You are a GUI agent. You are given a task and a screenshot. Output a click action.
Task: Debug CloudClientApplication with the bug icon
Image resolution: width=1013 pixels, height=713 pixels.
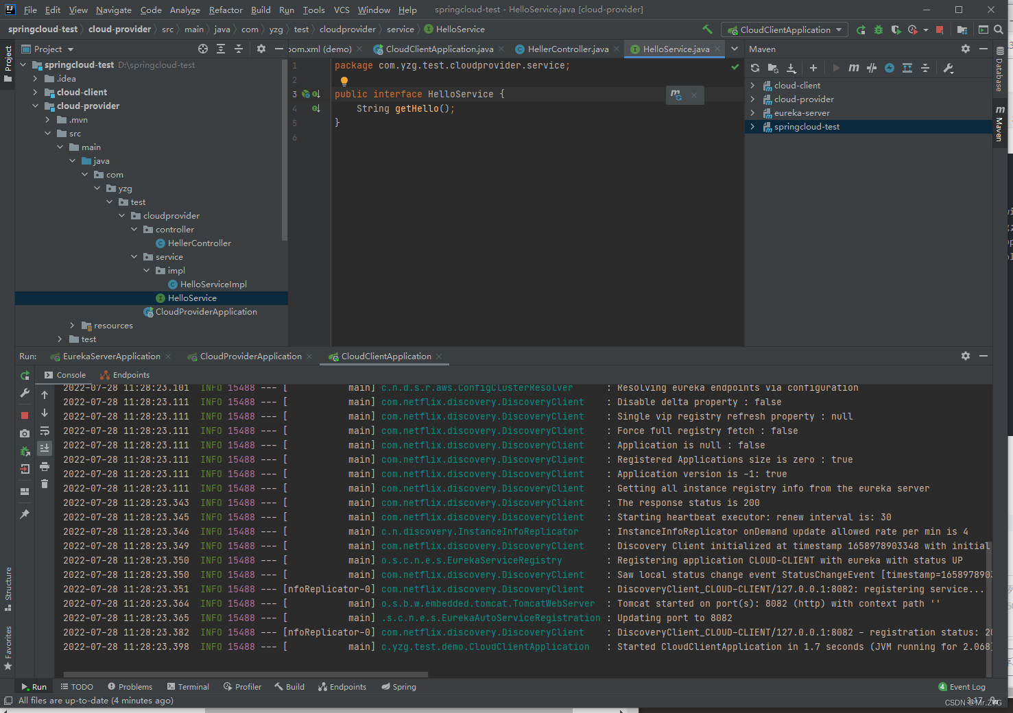(x=878, y=29)
